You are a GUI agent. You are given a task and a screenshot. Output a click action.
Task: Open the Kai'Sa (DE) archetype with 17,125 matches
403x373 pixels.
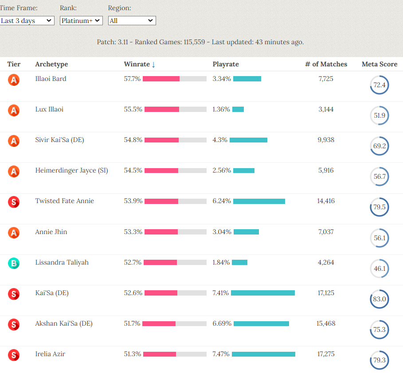52,293
